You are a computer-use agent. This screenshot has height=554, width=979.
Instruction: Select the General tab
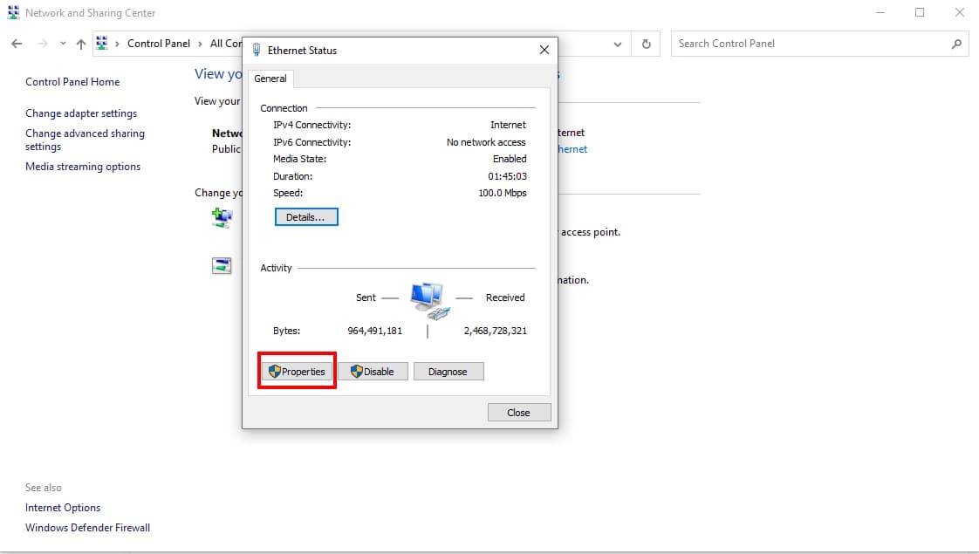coord(270,79)
